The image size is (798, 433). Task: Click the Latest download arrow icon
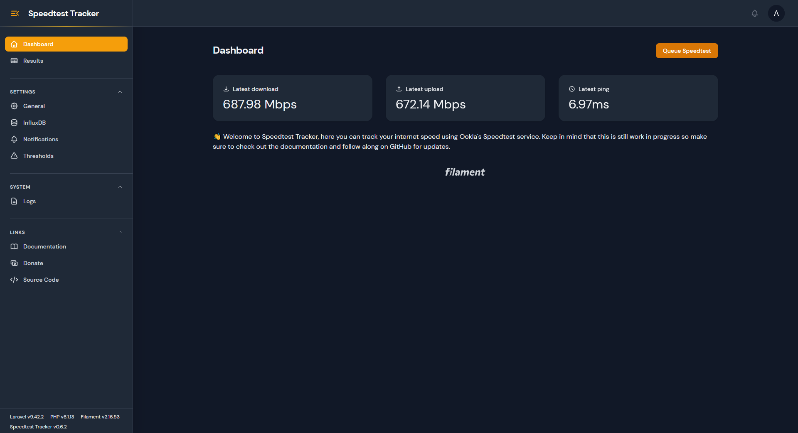(x=226, y=89)
